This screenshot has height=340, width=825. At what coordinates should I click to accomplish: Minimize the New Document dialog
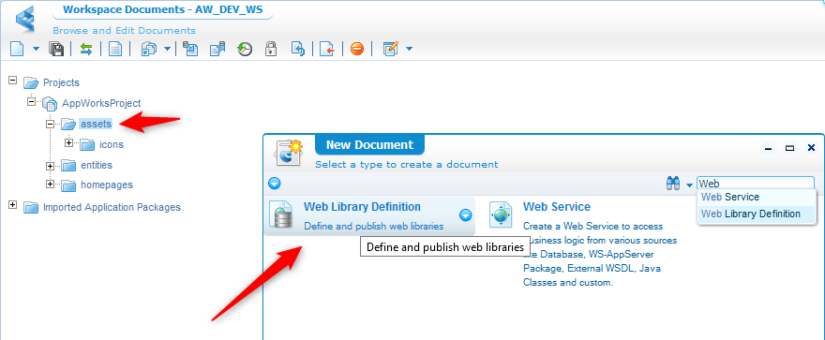click(768, 149)
